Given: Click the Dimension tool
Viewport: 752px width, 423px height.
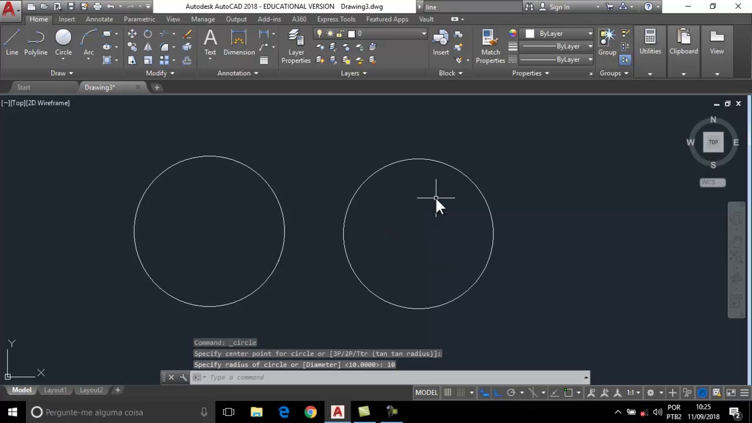Looking at the screenshot, I should point(239,43).
